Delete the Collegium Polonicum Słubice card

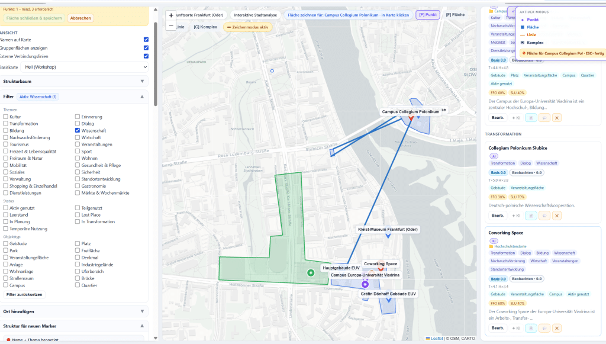coord(556,216)
